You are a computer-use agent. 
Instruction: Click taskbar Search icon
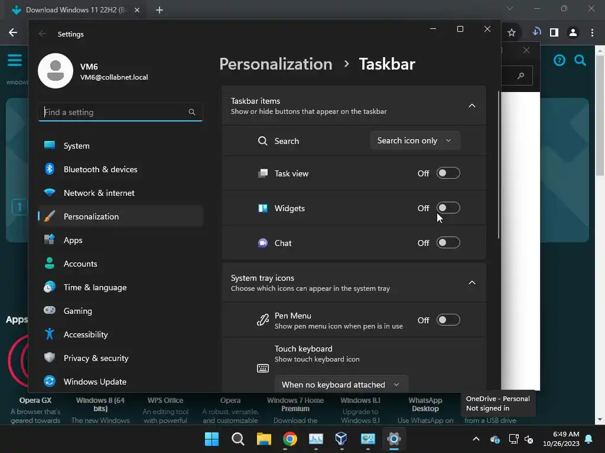tap(238, 439)
